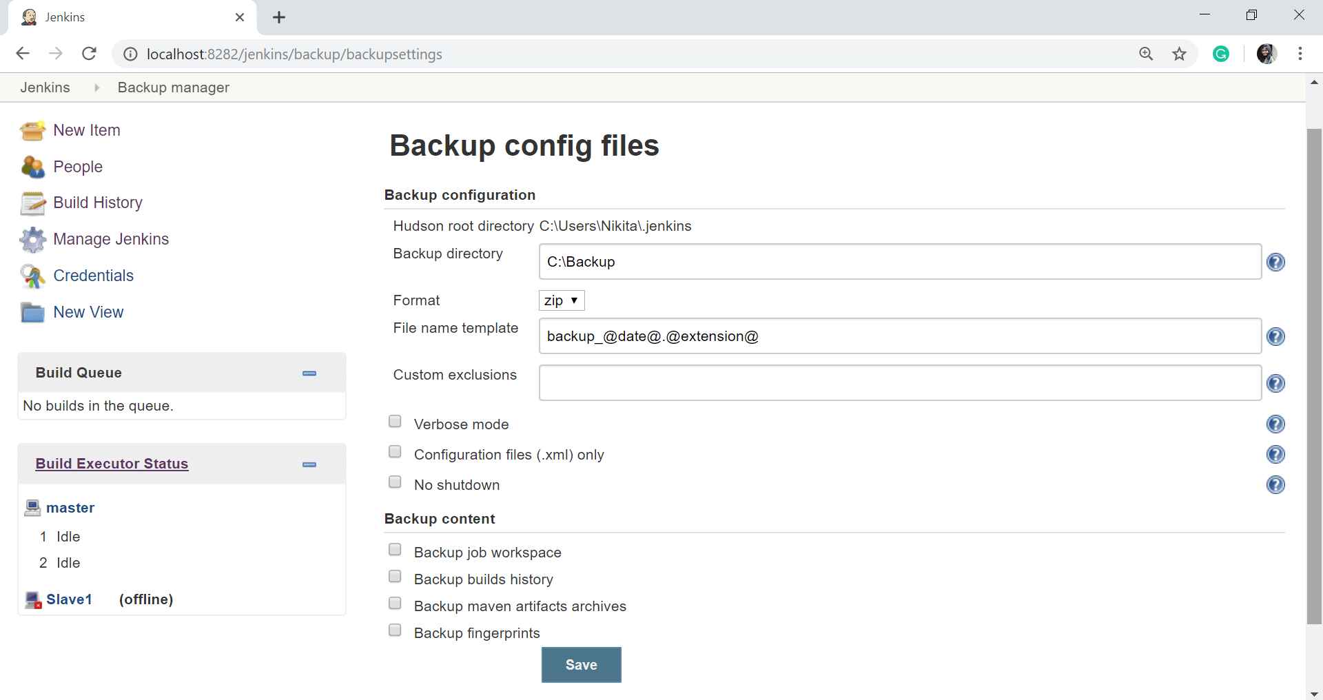Reload the page with browser refresh icon
The width and height of the screenshot is (1323, 700).
click(89, 54)
